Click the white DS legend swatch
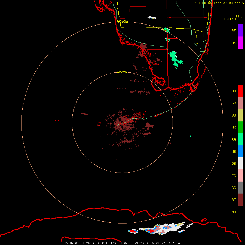This screenshot has width=245, height=245. tap(240, 163)
